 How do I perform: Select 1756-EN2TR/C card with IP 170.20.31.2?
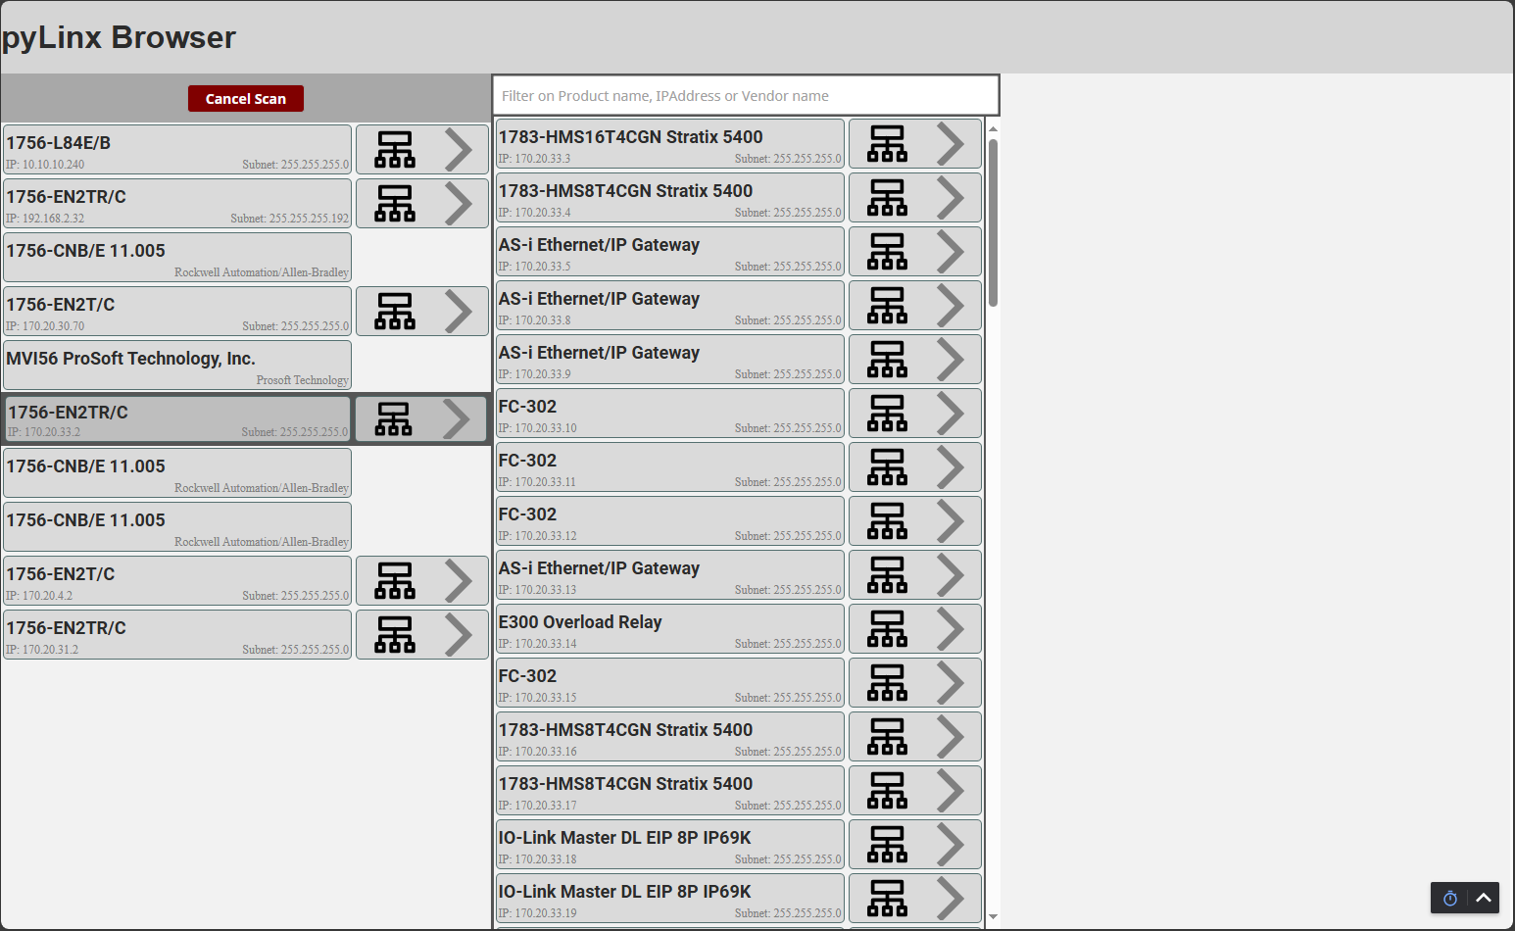177,635
